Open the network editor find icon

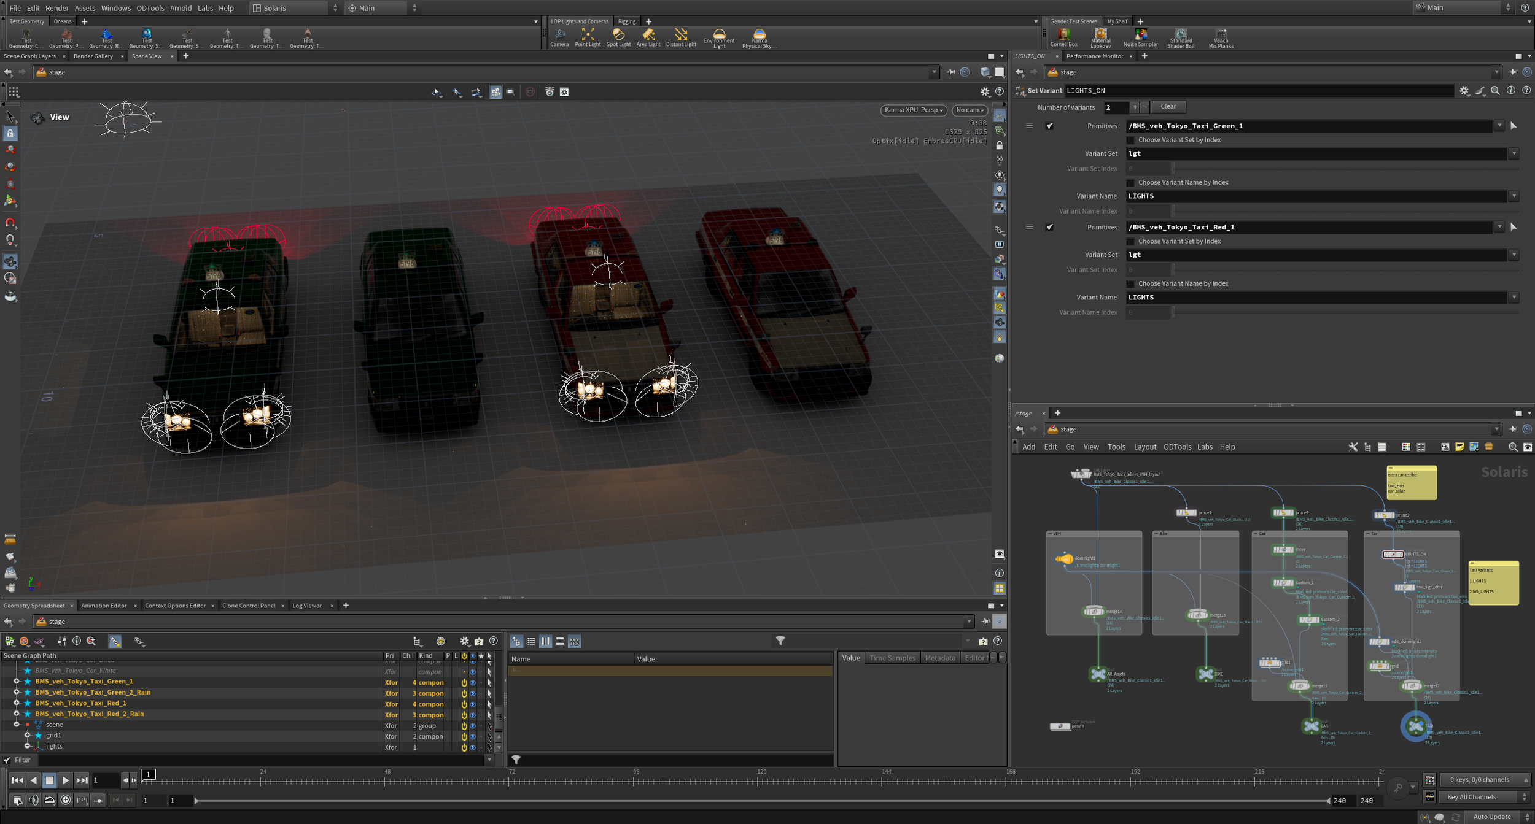pyautogui.click(x=1513, y=447)
